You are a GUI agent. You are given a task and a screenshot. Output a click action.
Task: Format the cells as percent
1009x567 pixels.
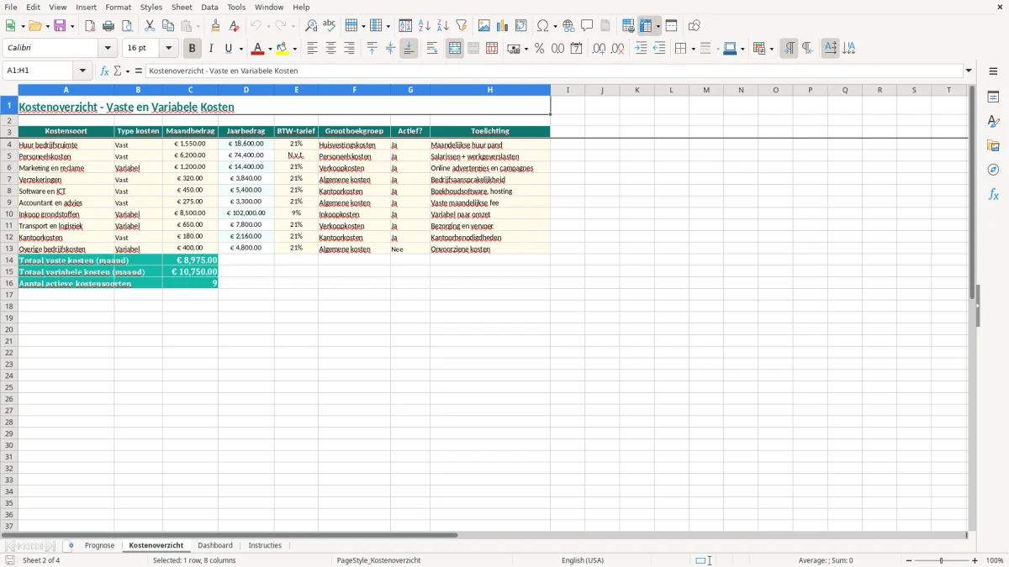[x=539, y=49]
